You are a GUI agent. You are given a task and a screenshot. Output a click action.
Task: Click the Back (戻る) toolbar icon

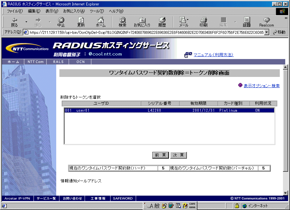click(x=14, y=22)
